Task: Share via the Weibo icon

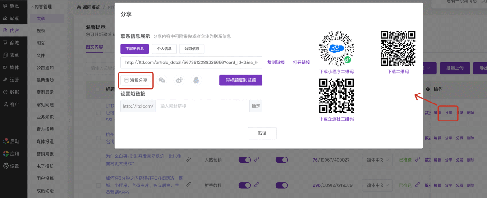Action: click(x=179, y=80)
